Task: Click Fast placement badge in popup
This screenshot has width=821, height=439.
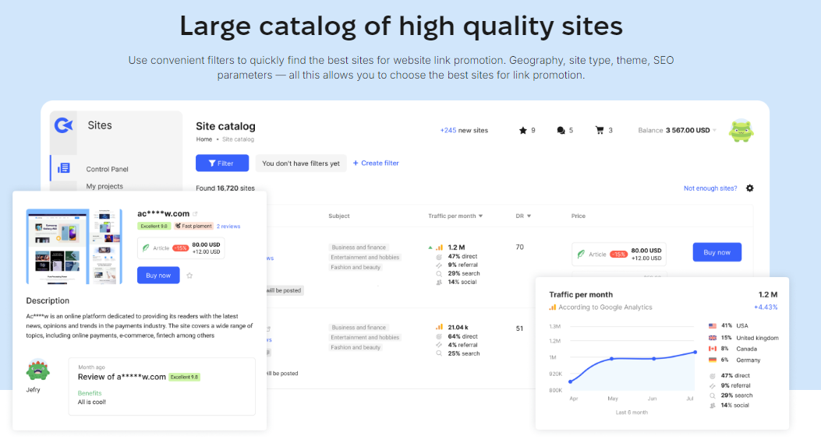Action: tap(193, 227)
